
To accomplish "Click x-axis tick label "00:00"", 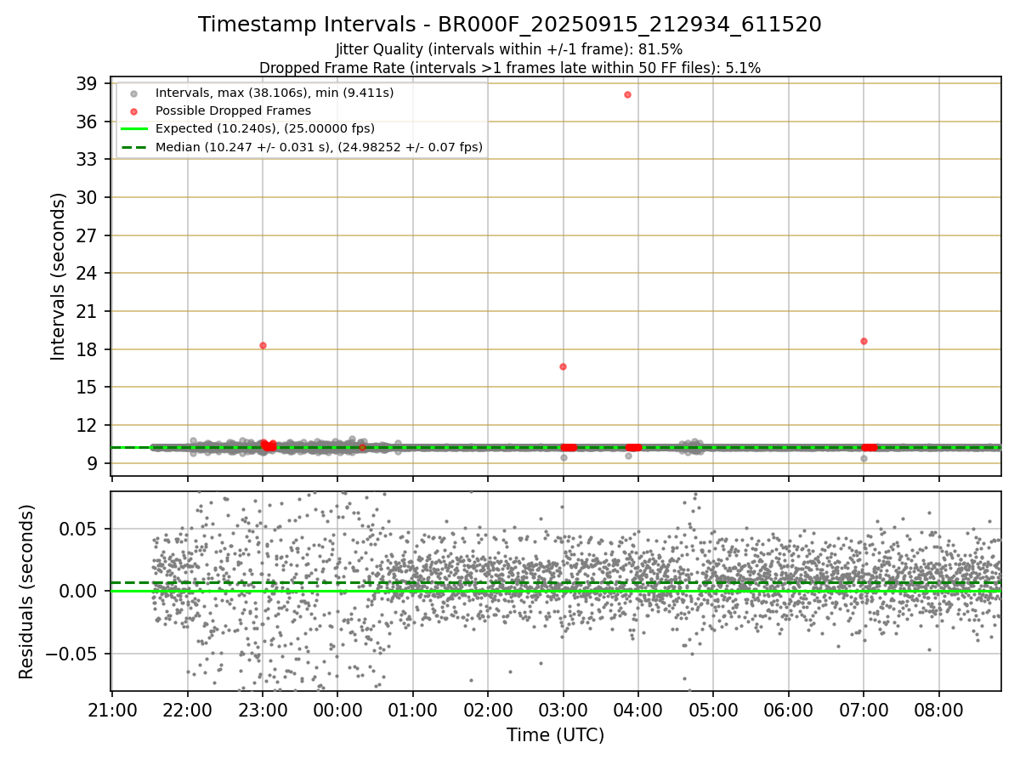I will click(337, 710).
